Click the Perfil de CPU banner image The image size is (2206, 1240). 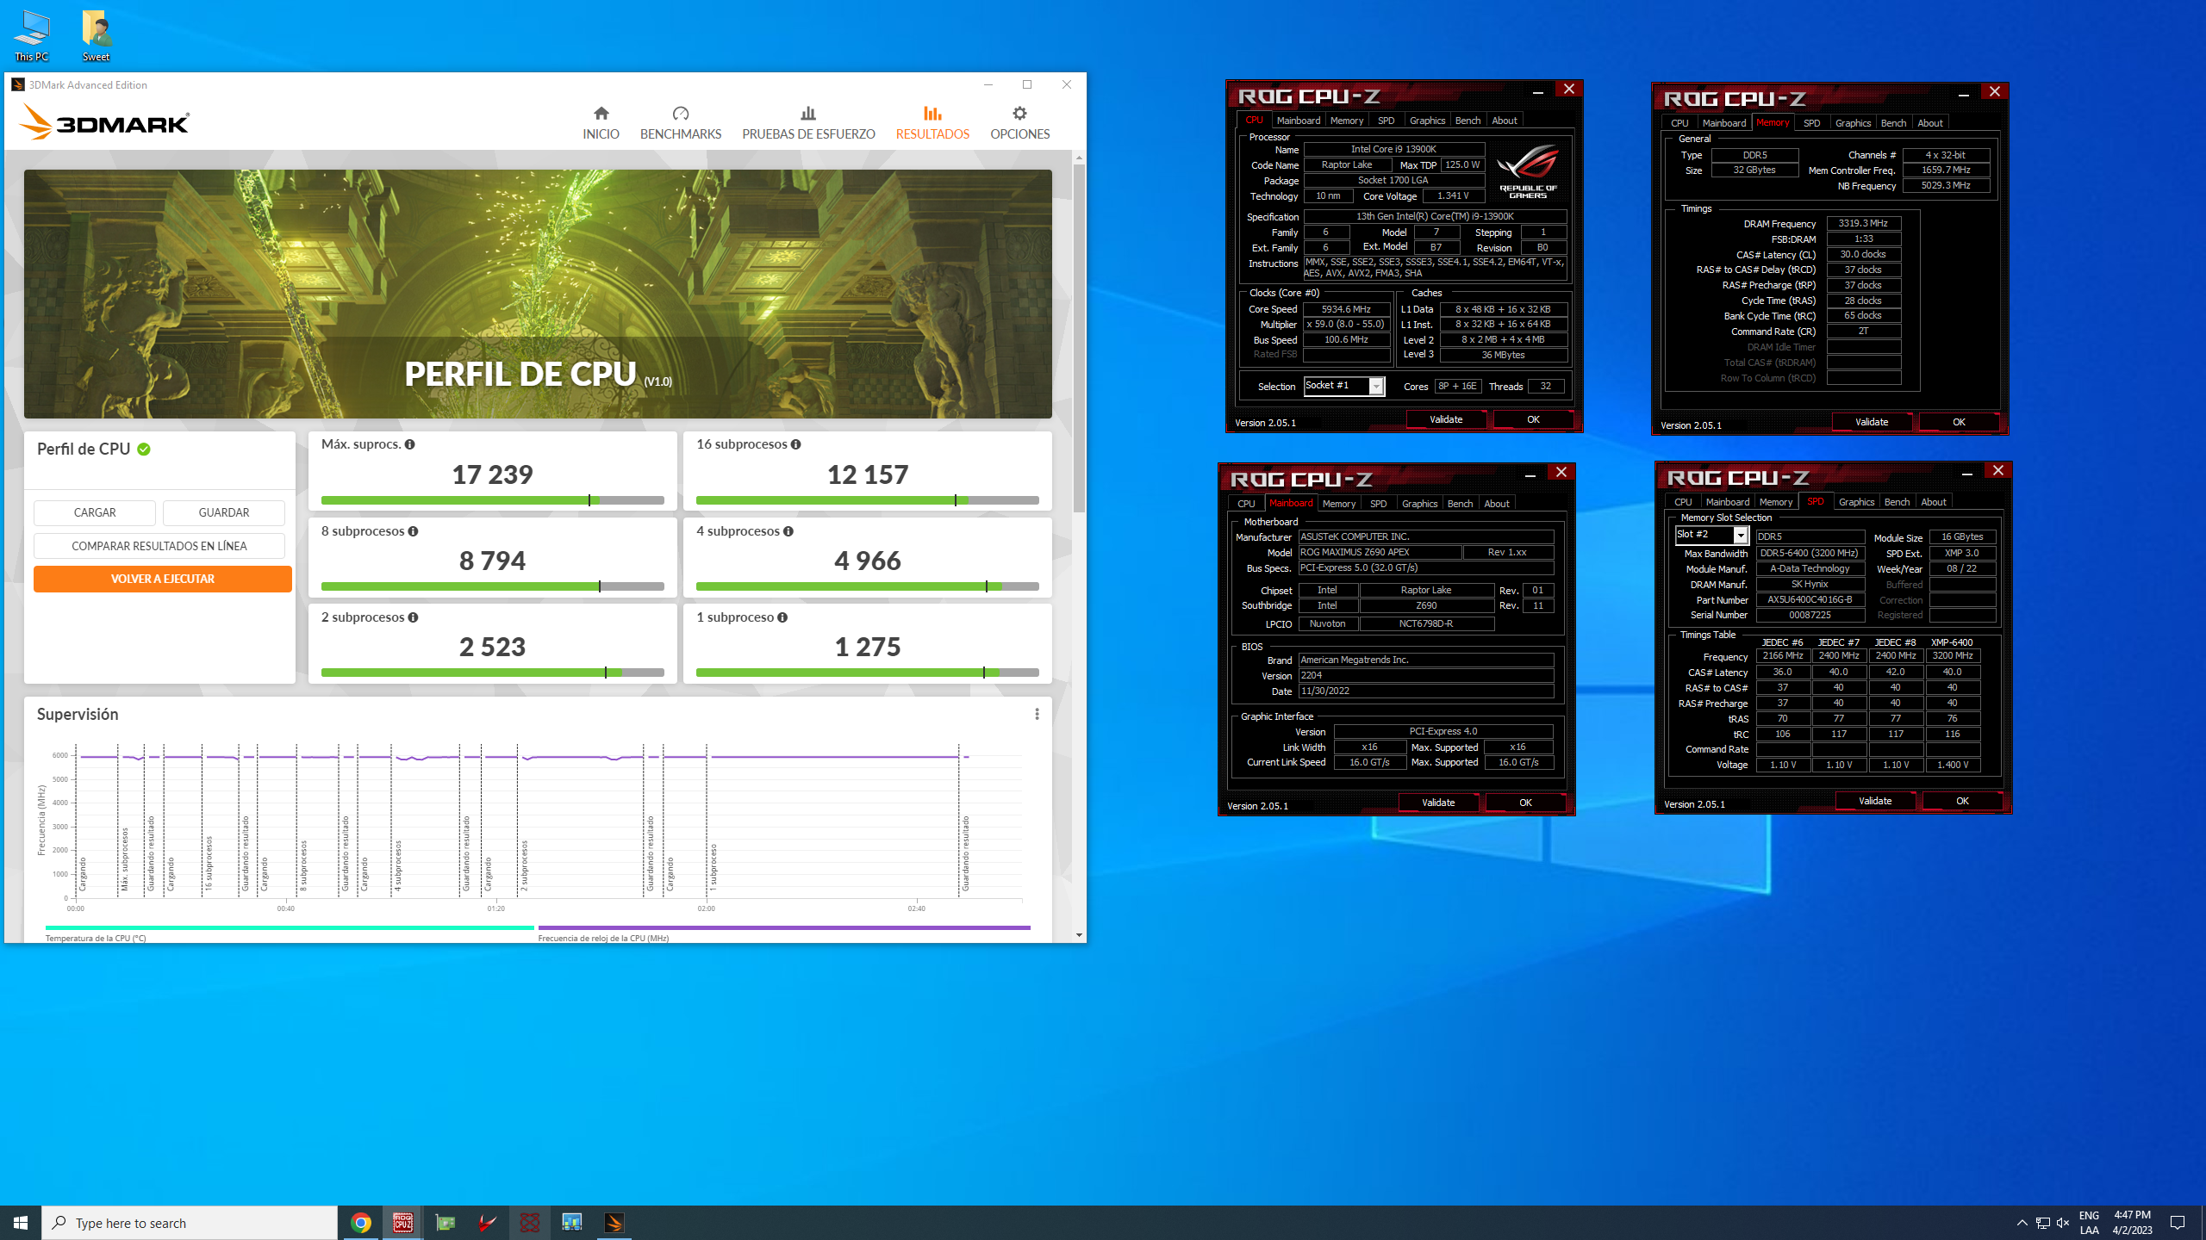[538, 294]
